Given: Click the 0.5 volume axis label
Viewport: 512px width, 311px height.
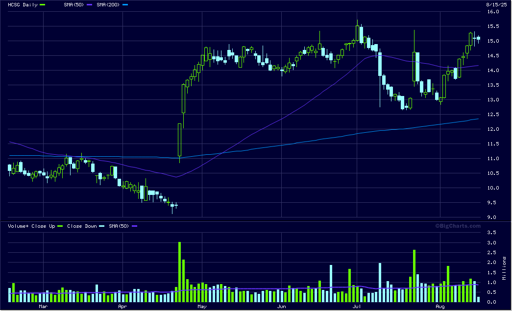Looking at the screenshot, I should point(492,292).
